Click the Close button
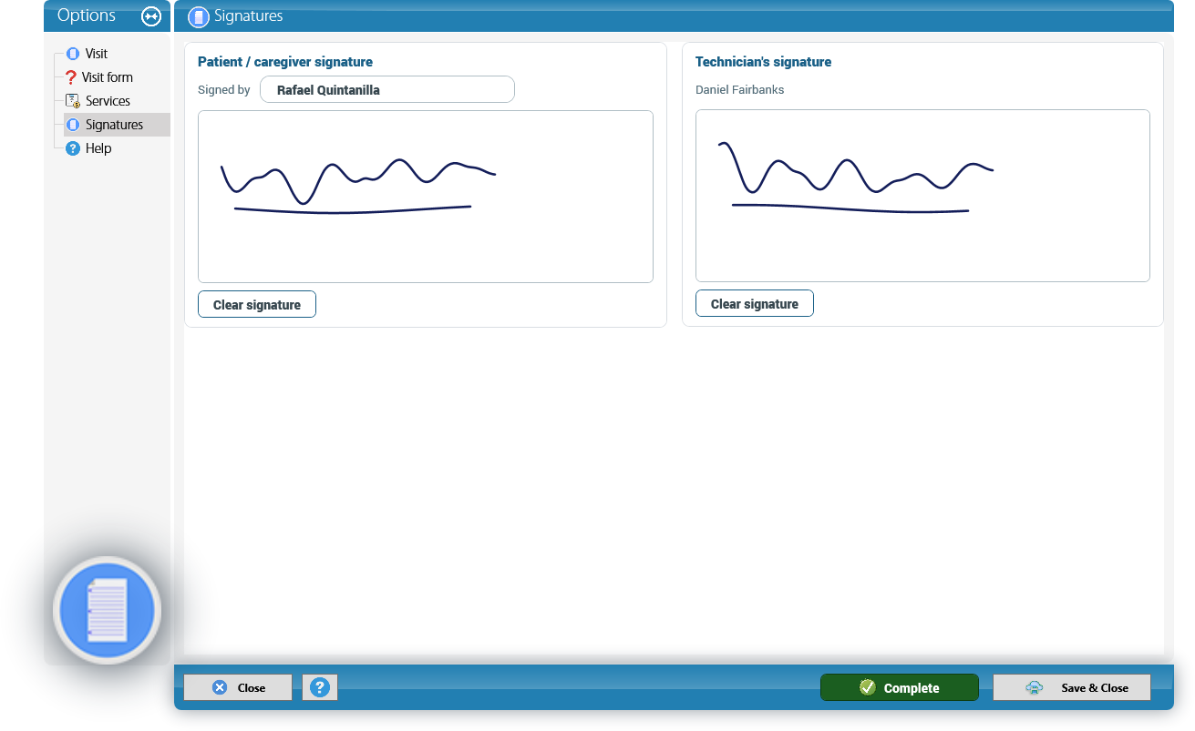Viewport: 1195px width, 731px height. [x=238, y=687]
